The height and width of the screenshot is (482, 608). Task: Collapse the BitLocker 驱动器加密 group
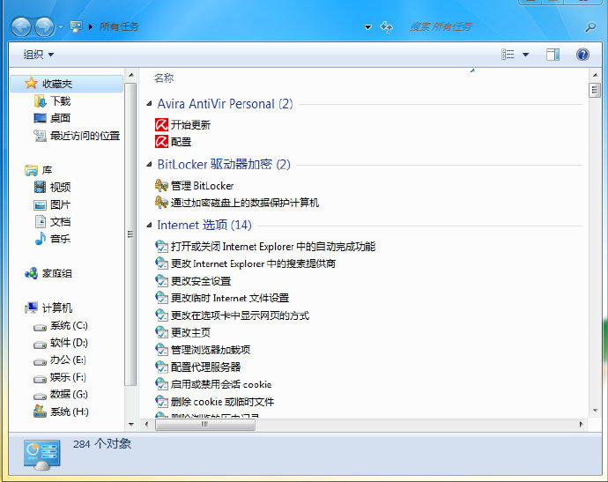point(149,165)
